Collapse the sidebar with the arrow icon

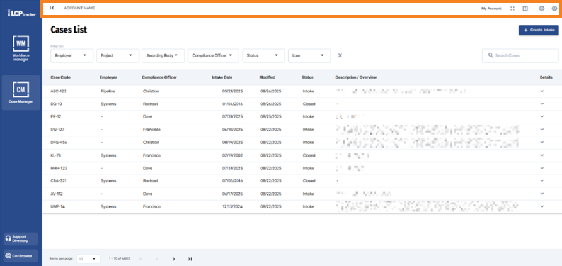[52, 8]
